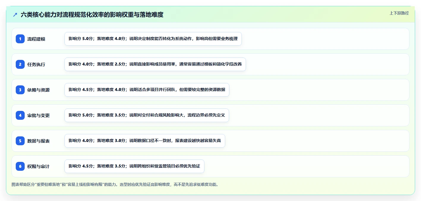
Task: Select number badge 3 for 依赖与资源
Action: click(20, 90)
